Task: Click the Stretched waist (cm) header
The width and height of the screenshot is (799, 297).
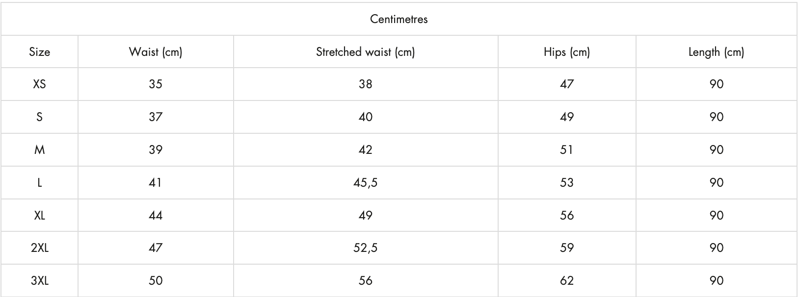Action: [x=366, y=52]
